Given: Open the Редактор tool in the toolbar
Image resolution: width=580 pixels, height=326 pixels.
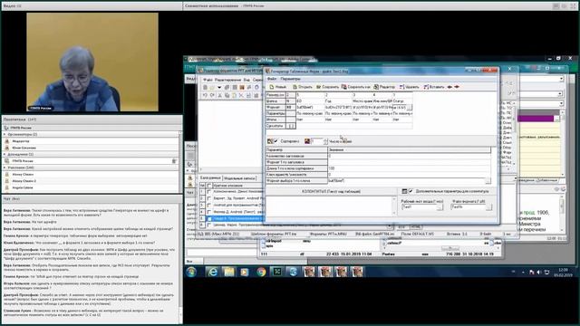Looking at the screenshot, I should pyautogui.click(x=384, y=87).
